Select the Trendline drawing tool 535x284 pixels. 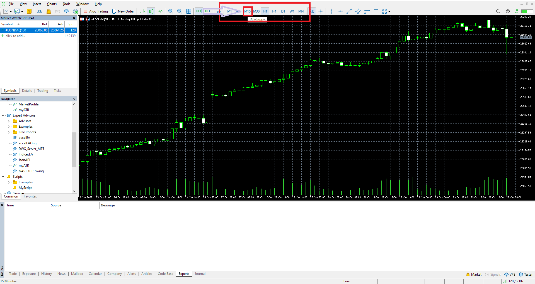pyautogui.click(x=349, y=11)
